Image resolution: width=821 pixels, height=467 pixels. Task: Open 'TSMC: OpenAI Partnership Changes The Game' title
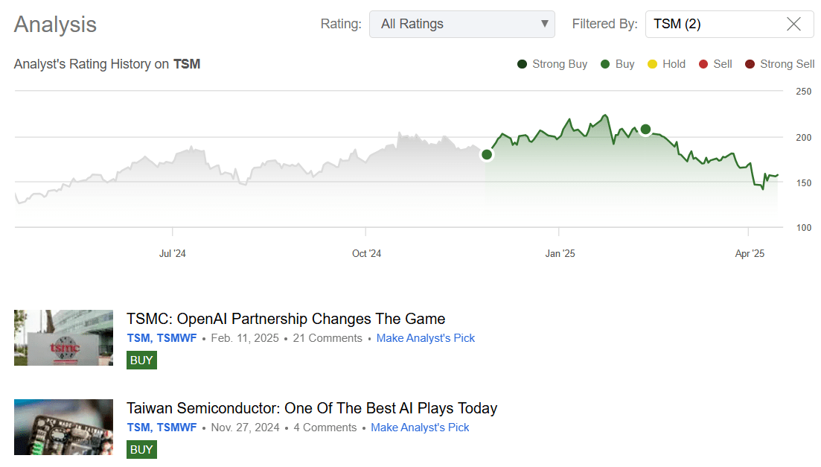tap(286, 319)
